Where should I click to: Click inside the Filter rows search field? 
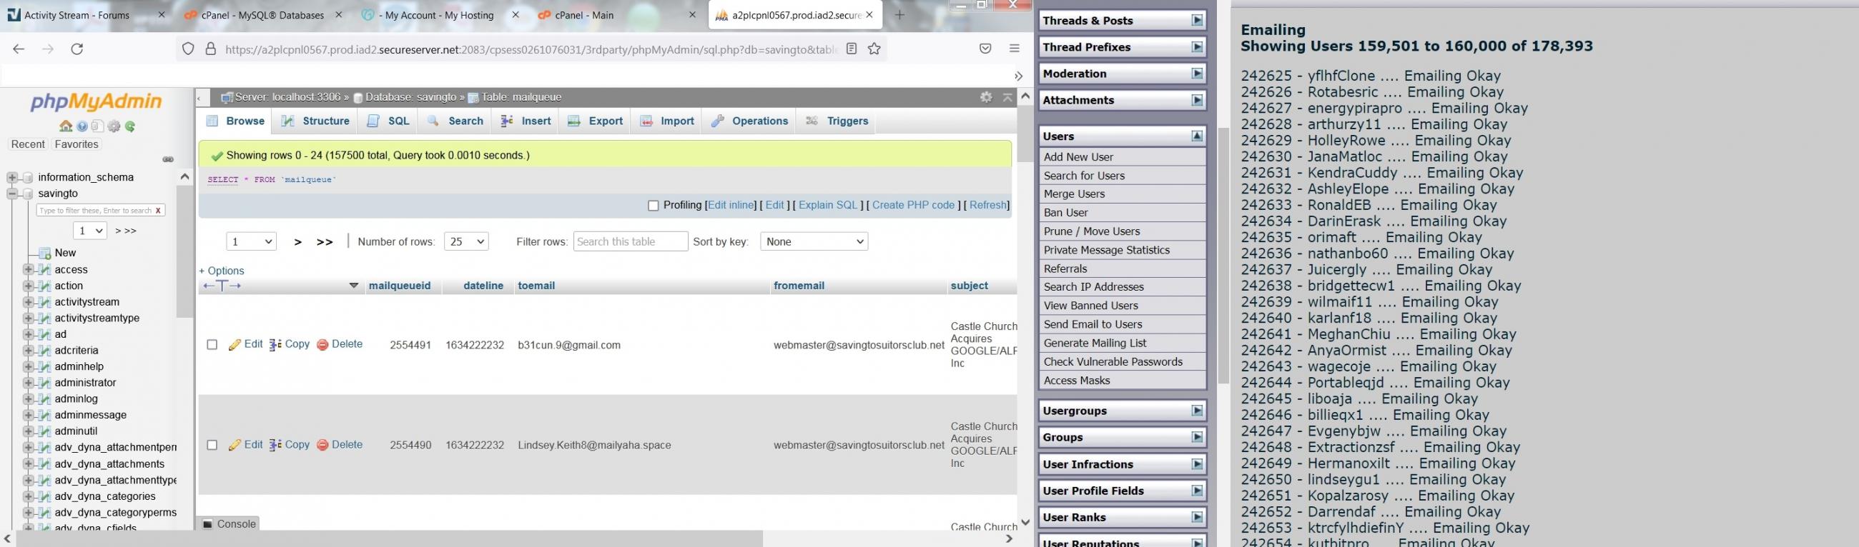point(631,241)
